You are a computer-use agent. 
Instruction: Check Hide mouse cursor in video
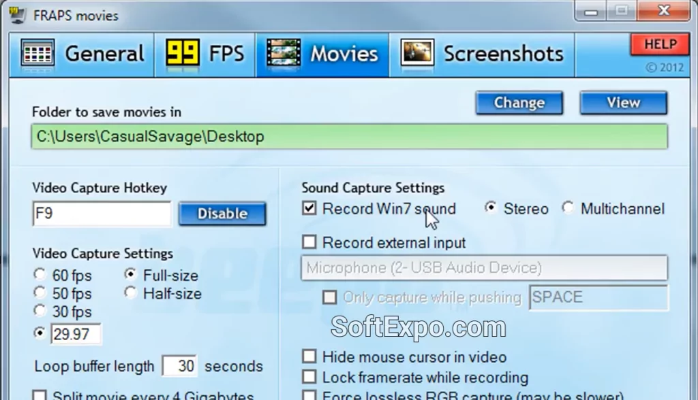tap(309, 356)
